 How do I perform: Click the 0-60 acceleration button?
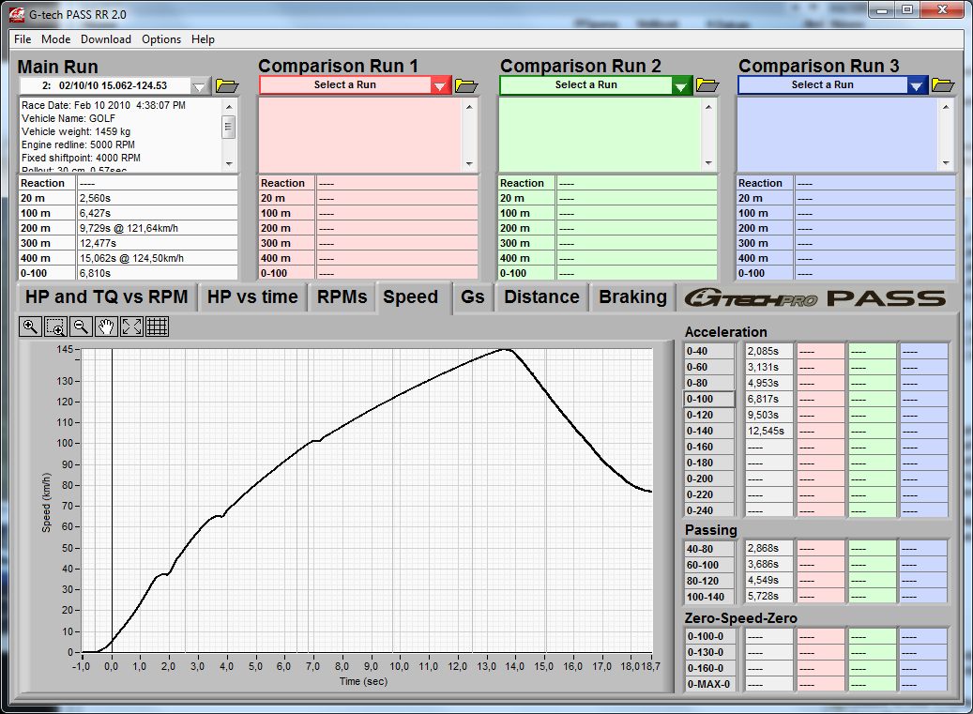[x=709, y=367]
